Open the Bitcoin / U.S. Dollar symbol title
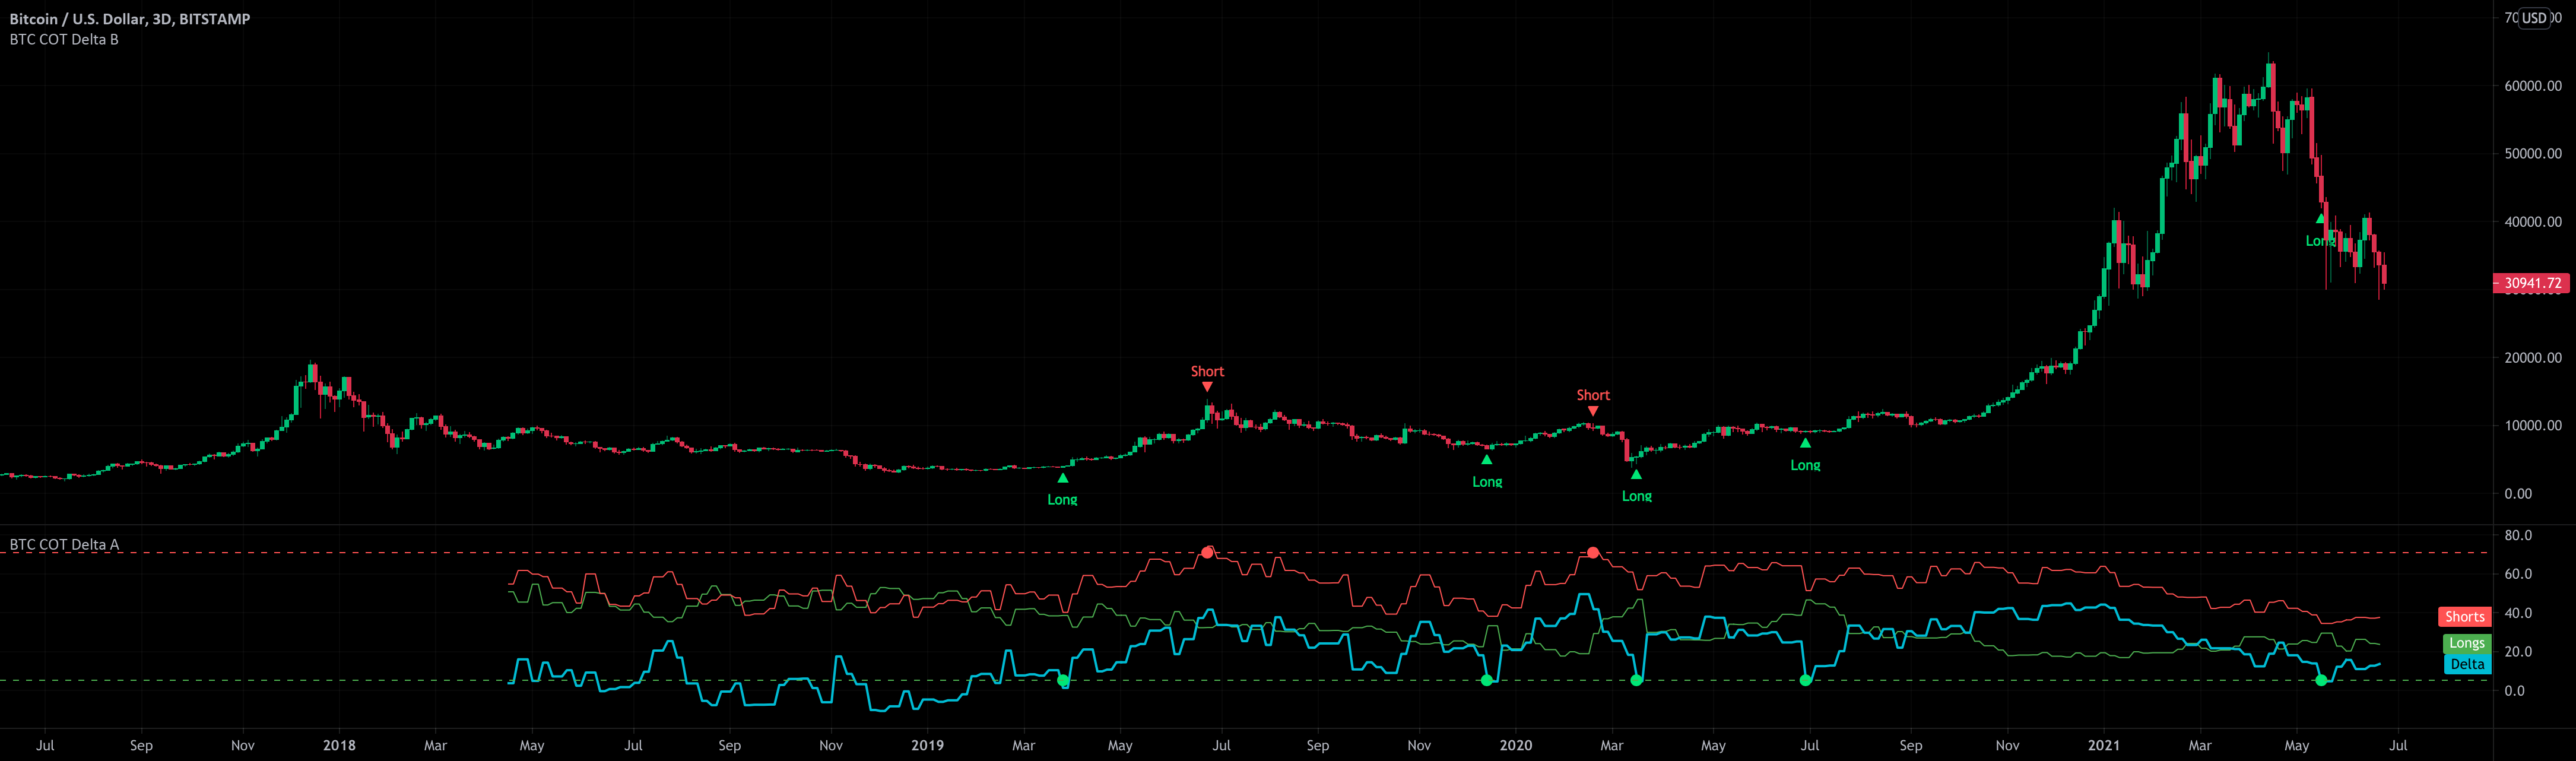This screenshot has height=761, width=2576. tap(130, 19)
